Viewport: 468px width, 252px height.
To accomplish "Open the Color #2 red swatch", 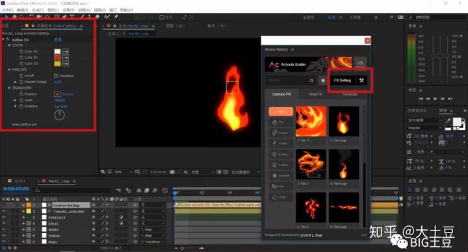I will pos(57,58).
